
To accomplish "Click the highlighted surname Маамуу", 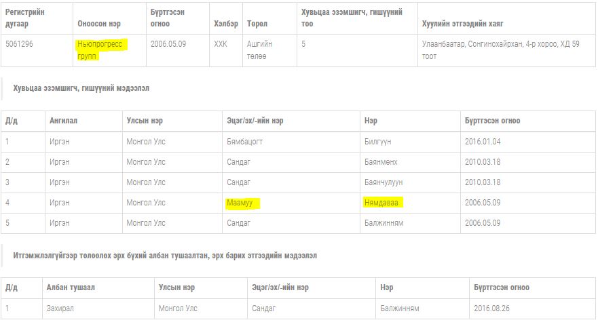I will click(x=244, y=203).
